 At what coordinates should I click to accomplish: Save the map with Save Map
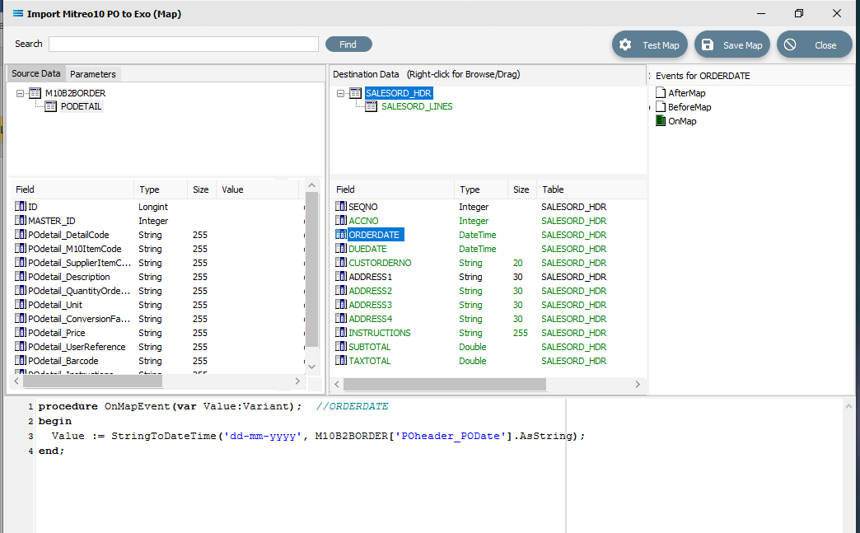tap(732, 45)
